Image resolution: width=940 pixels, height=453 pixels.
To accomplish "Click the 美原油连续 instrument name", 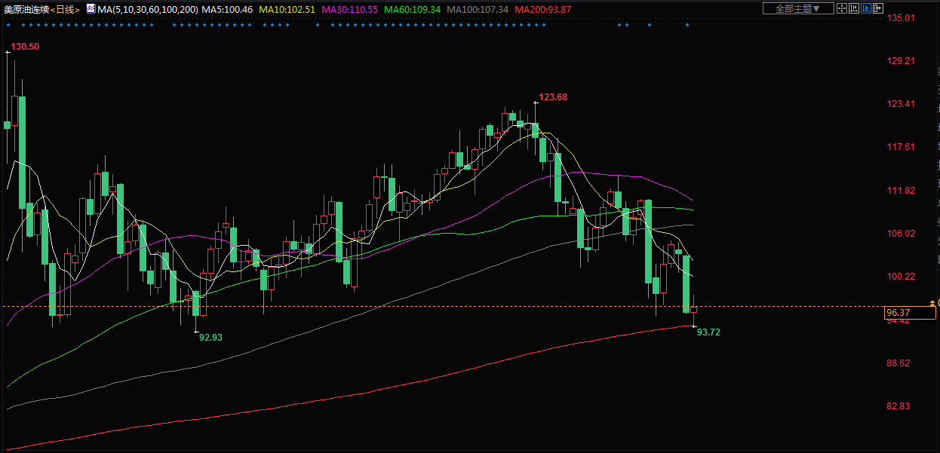I will click(26, 9).
